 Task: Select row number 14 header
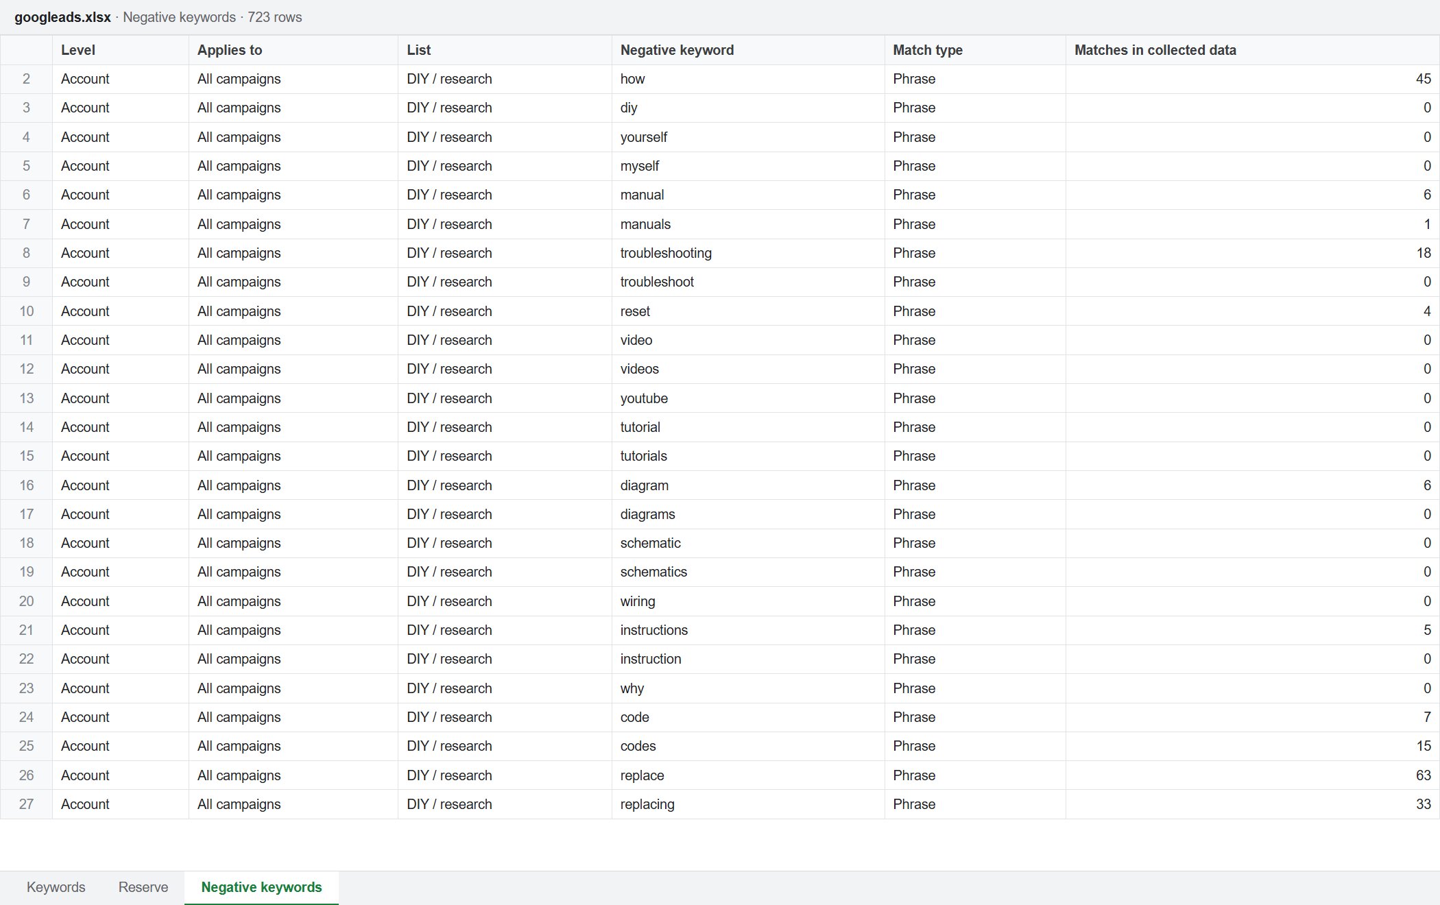point(26,427)
